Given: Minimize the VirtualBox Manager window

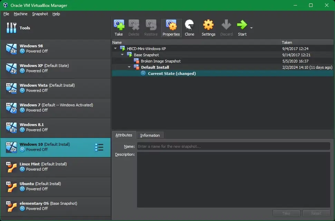Looking at the screenshot, I should [295, 5].
